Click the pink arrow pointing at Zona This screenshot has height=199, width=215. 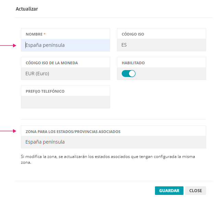(x=8, y=131)
